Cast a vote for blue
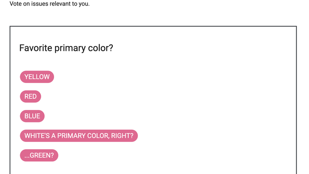This screenshot has width=309, height=174. point(32,116)
